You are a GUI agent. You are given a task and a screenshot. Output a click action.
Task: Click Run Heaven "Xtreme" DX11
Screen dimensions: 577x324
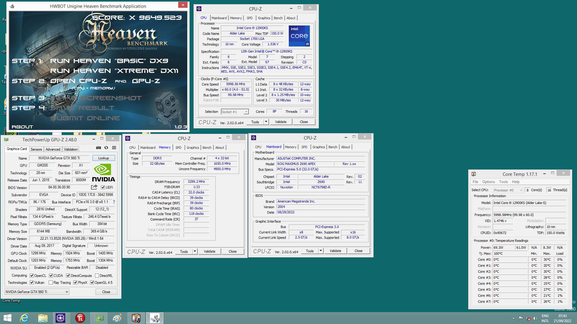(x=114, y=71)
